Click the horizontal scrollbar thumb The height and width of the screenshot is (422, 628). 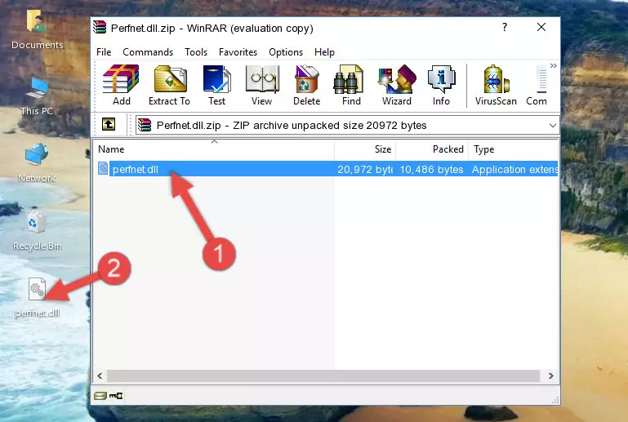click(323, 376)
